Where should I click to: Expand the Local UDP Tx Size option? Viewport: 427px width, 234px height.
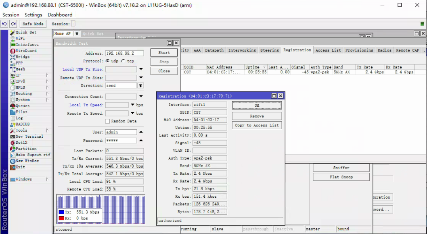tap(141, 70)
